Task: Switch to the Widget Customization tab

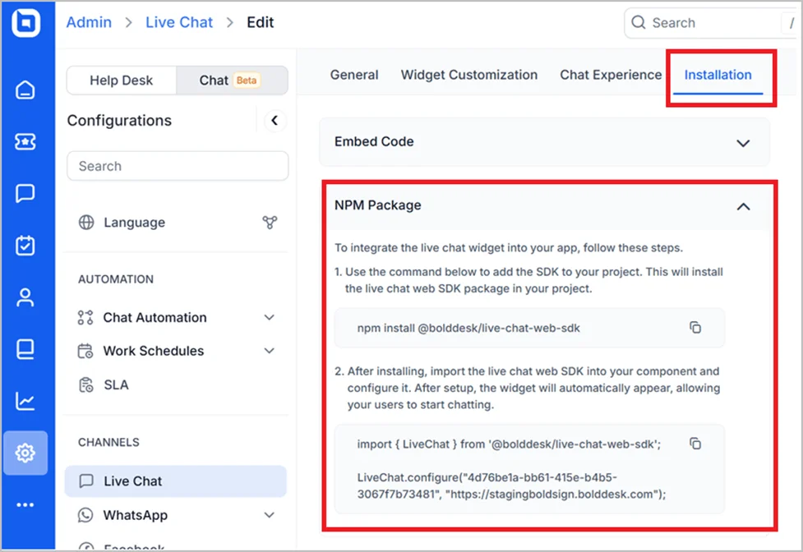Action: click(x=469, y=75)
